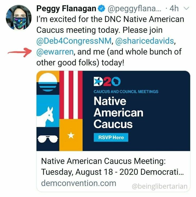Image resolution: width=196 pixels, height=197 pixels.
Task: Click the aviator sunglasses icon
Action: 47,138
